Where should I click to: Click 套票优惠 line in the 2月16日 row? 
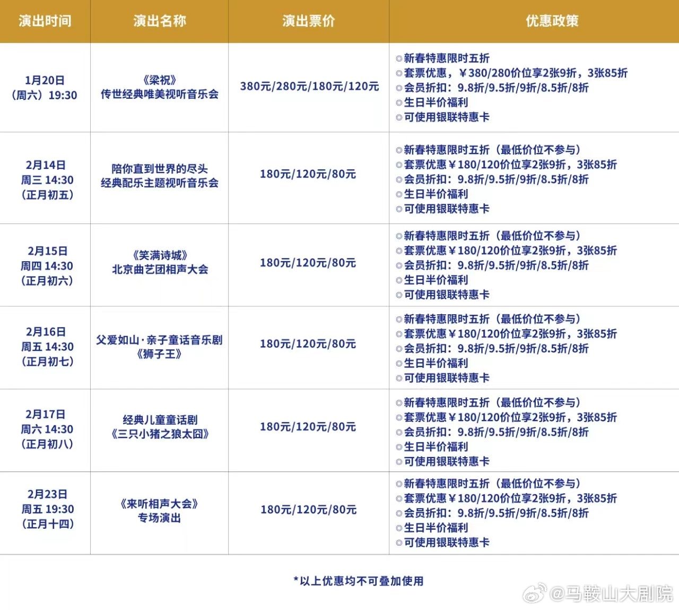pyautogui.click(x=506, y=334)
